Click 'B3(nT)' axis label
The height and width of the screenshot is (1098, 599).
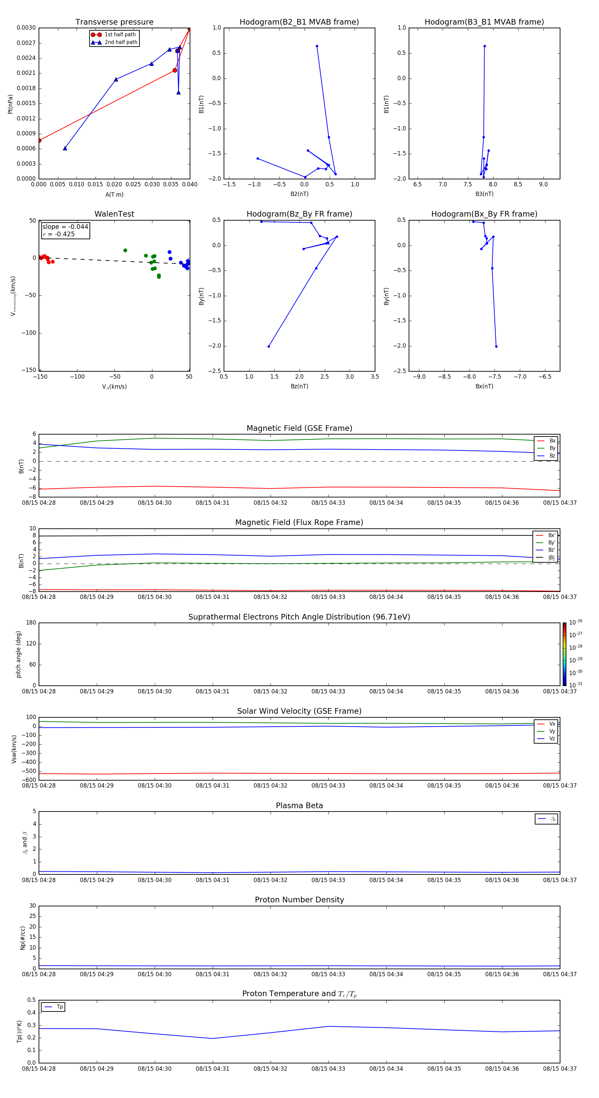484,194
